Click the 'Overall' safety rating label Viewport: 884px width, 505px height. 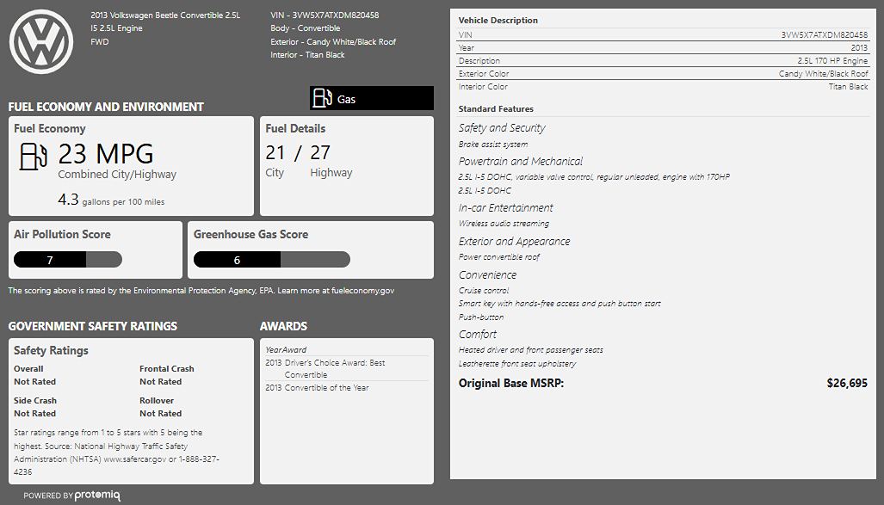(x=28, y=368)
